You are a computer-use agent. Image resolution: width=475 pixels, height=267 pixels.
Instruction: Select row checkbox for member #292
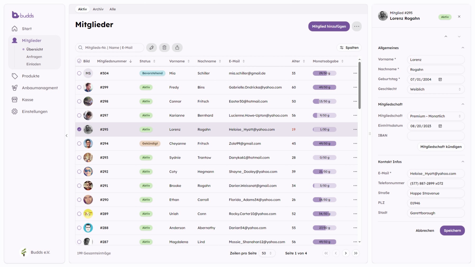(79, 171)
